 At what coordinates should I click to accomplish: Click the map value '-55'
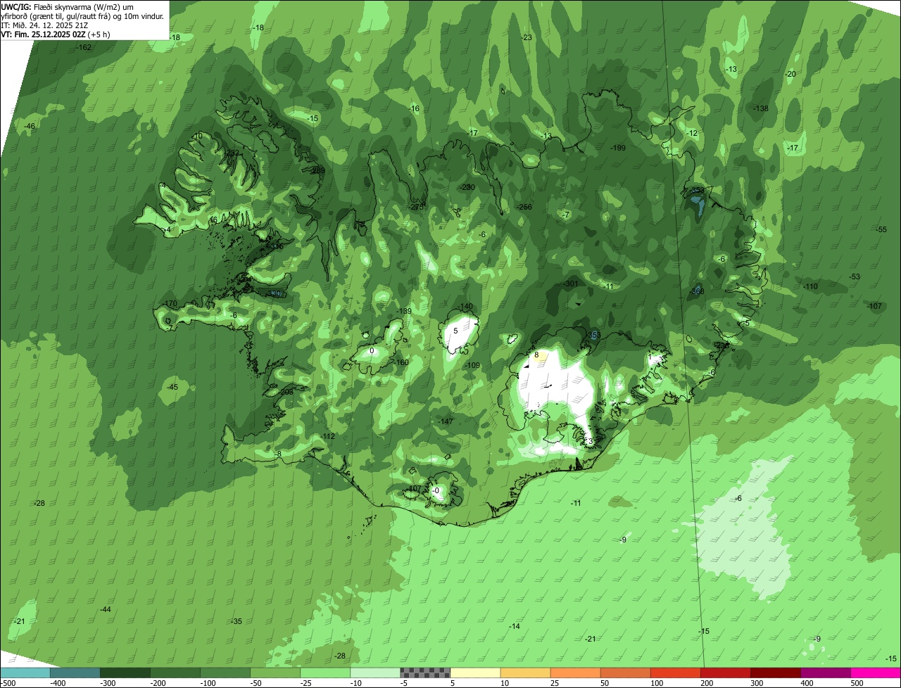pos(881,230)
